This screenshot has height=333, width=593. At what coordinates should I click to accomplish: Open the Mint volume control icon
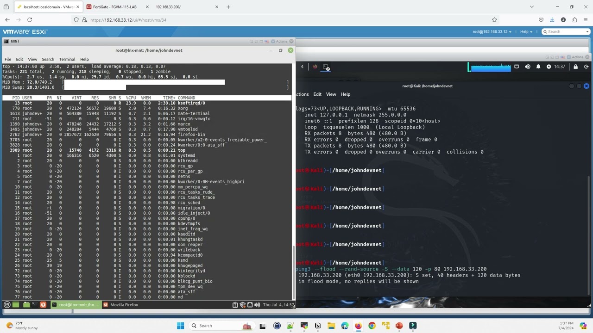point(257,305)
